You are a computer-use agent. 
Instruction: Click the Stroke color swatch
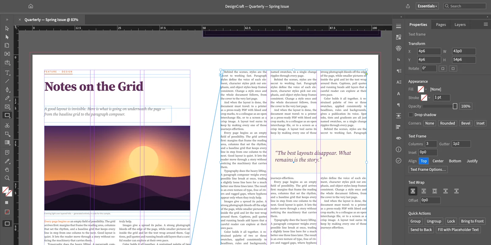click(x=424, y=98)
